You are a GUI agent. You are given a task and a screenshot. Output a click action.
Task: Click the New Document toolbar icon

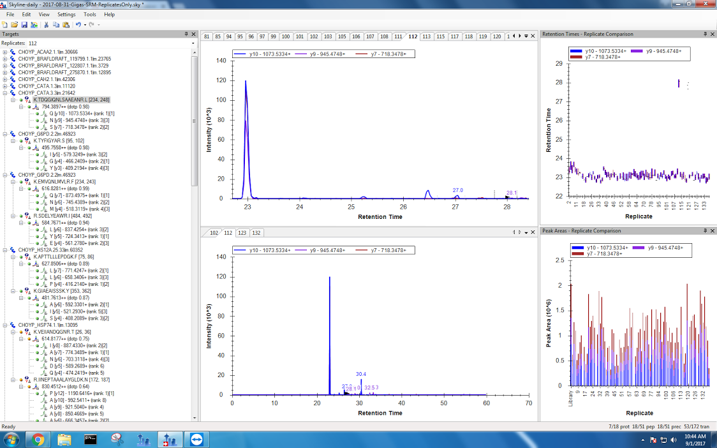tap(5, 25)
